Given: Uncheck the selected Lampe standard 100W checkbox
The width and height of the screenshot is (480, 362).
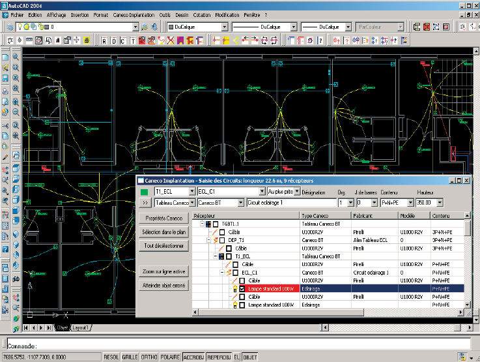Looking at the screenshot, I should (242, 289).
